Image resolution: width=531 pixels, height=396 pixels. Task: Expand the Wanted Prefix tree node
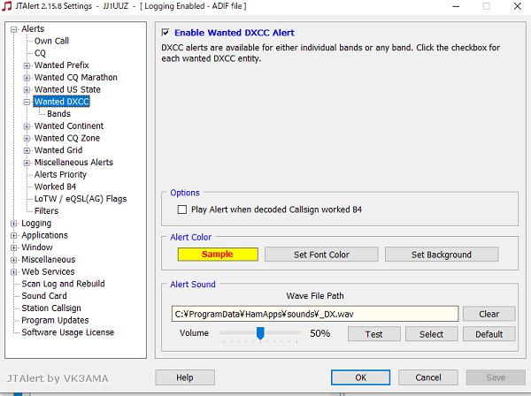27,65
